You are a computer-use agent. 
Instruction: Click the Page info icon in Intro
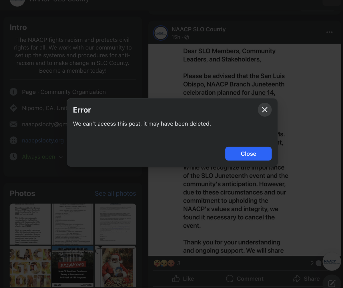pyautogui.click(x=13, y=92)
